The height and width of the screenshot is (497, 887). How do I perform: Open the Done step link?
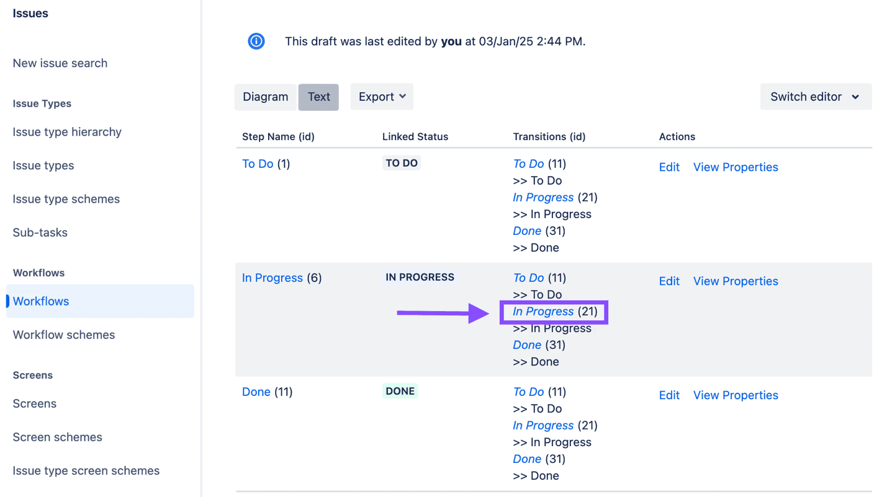[256, 392]
